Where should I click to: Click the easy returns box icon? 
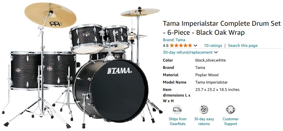pyautogui.click(x=204, y=110)
